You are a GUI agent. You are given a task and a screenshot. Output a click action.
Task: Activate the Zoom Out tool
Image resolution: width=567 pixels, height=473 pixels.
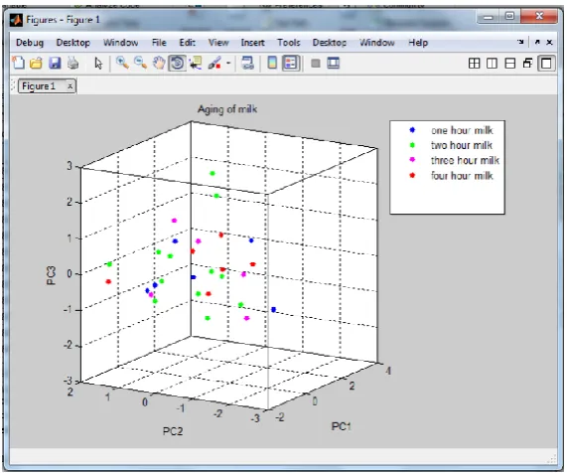pyautogui.click(x=140, y=63)
